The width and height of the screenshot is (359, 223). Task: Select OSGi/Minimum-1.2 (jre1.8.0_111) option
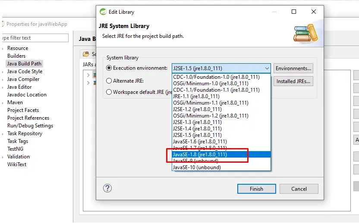click(221, 116)
